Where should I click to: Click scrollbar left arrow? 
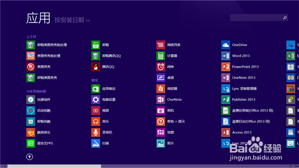4,166
